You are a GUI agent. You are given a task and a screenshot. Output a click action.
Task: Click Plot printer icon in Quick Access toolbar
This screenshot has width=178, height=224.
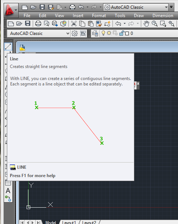72,7
